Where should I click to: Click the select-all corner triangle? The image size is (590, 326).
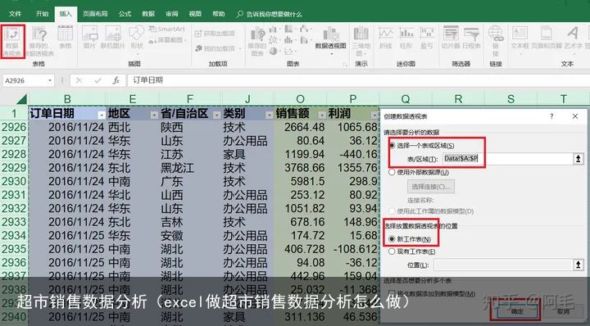click(x=21, y=100)
